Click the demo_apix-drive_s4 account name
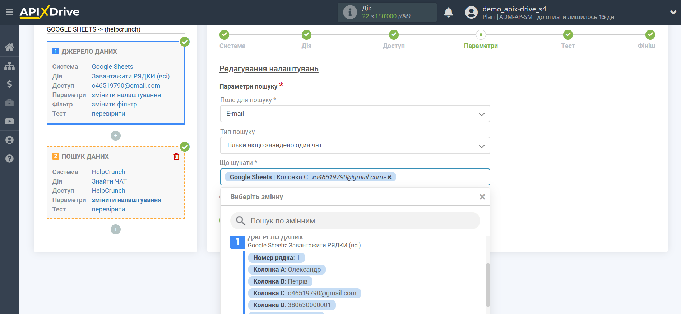 (514, 9)
